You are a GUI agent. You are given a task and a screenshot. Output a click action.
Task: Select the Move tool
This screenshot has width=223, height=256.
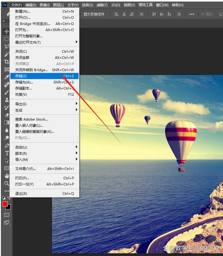coord(7,31)
